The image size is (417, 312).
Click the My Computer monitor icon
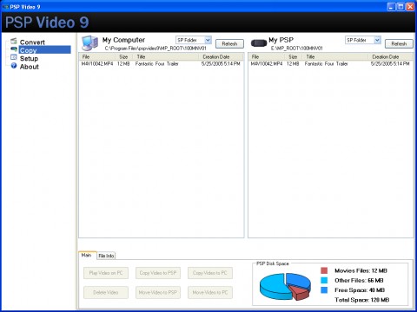point(89,43)
